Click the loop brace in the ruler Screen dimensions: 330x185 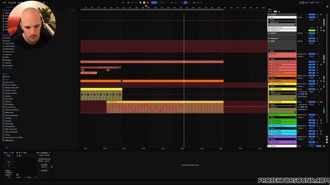152,9
